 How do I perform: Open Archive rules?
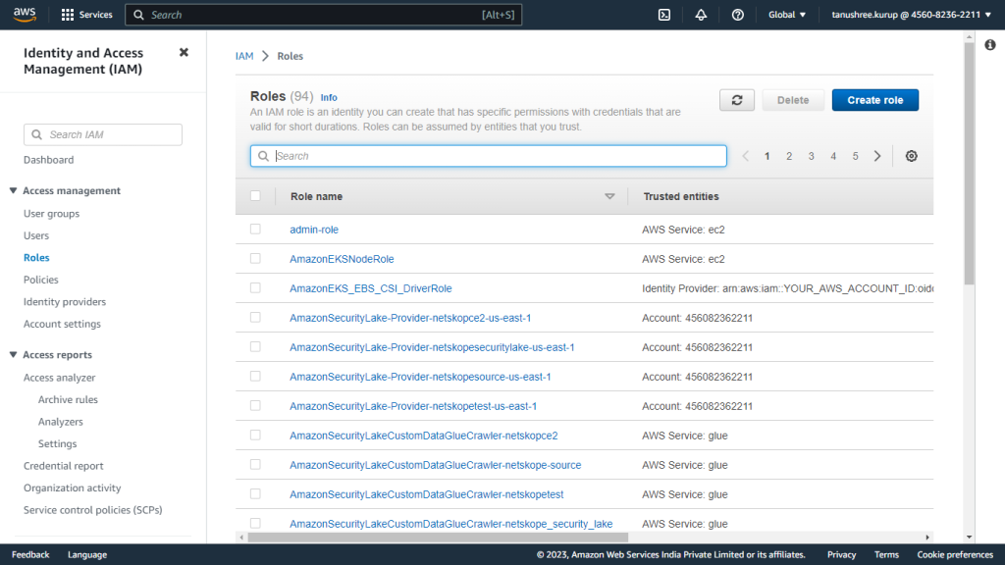pos(68,400)
